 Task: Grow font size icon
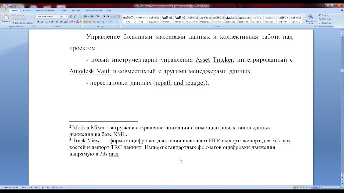tap(71, 17)
